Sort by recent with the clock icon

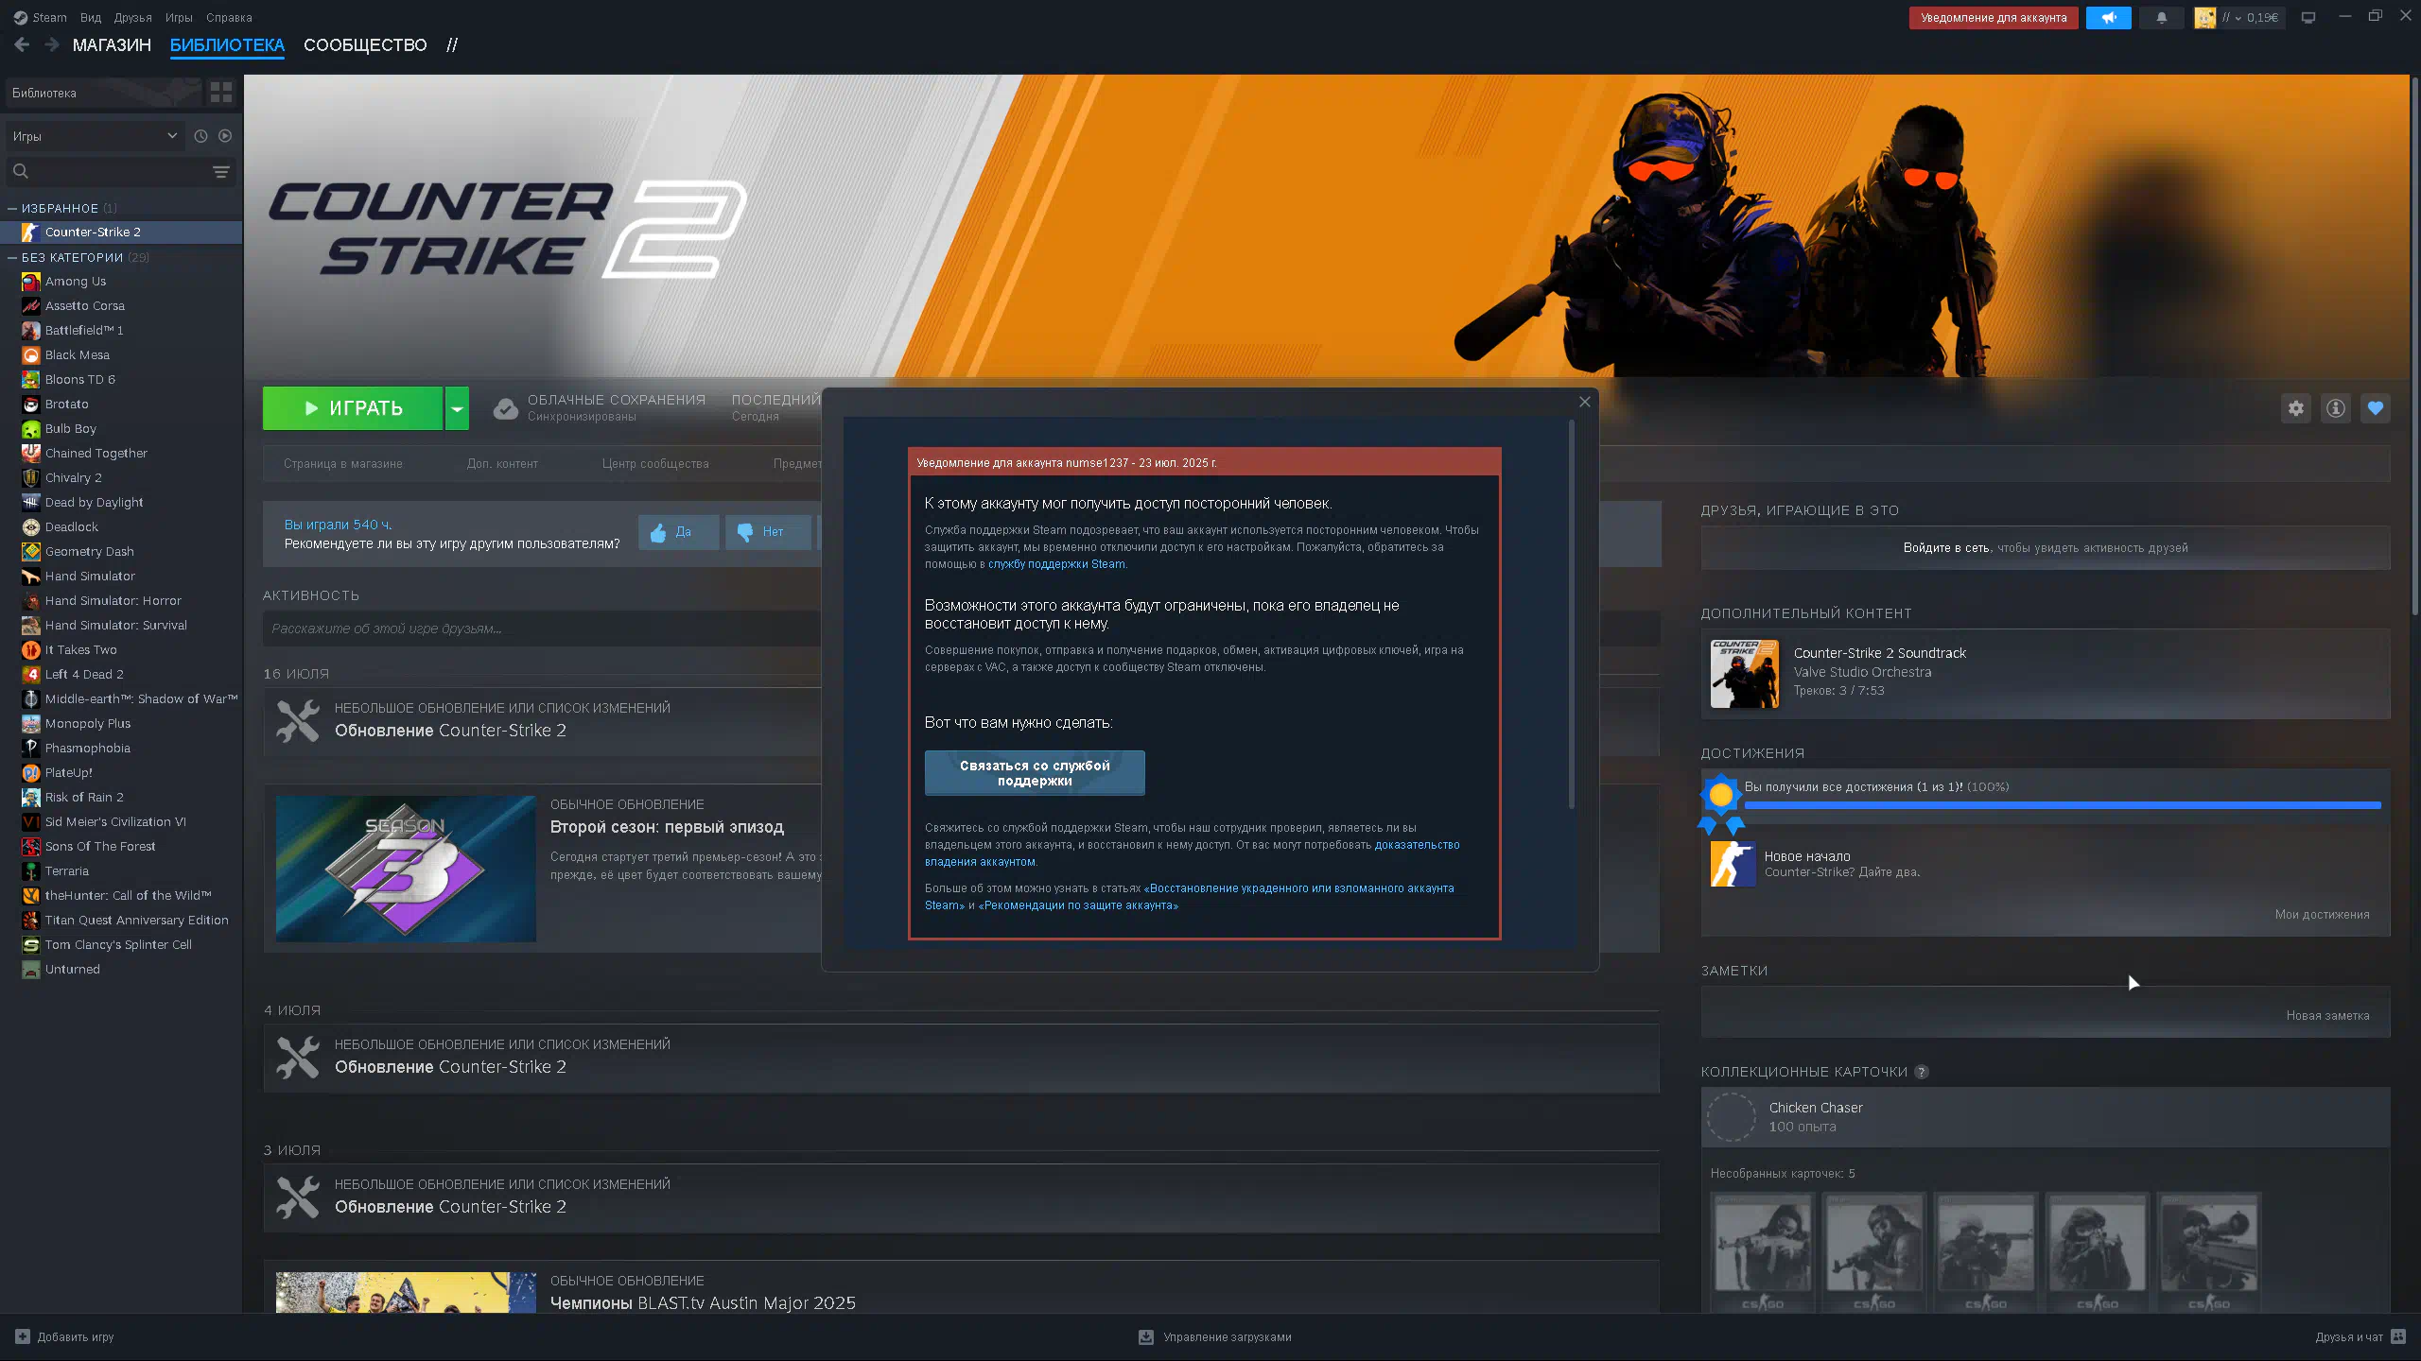pos(200,136)
